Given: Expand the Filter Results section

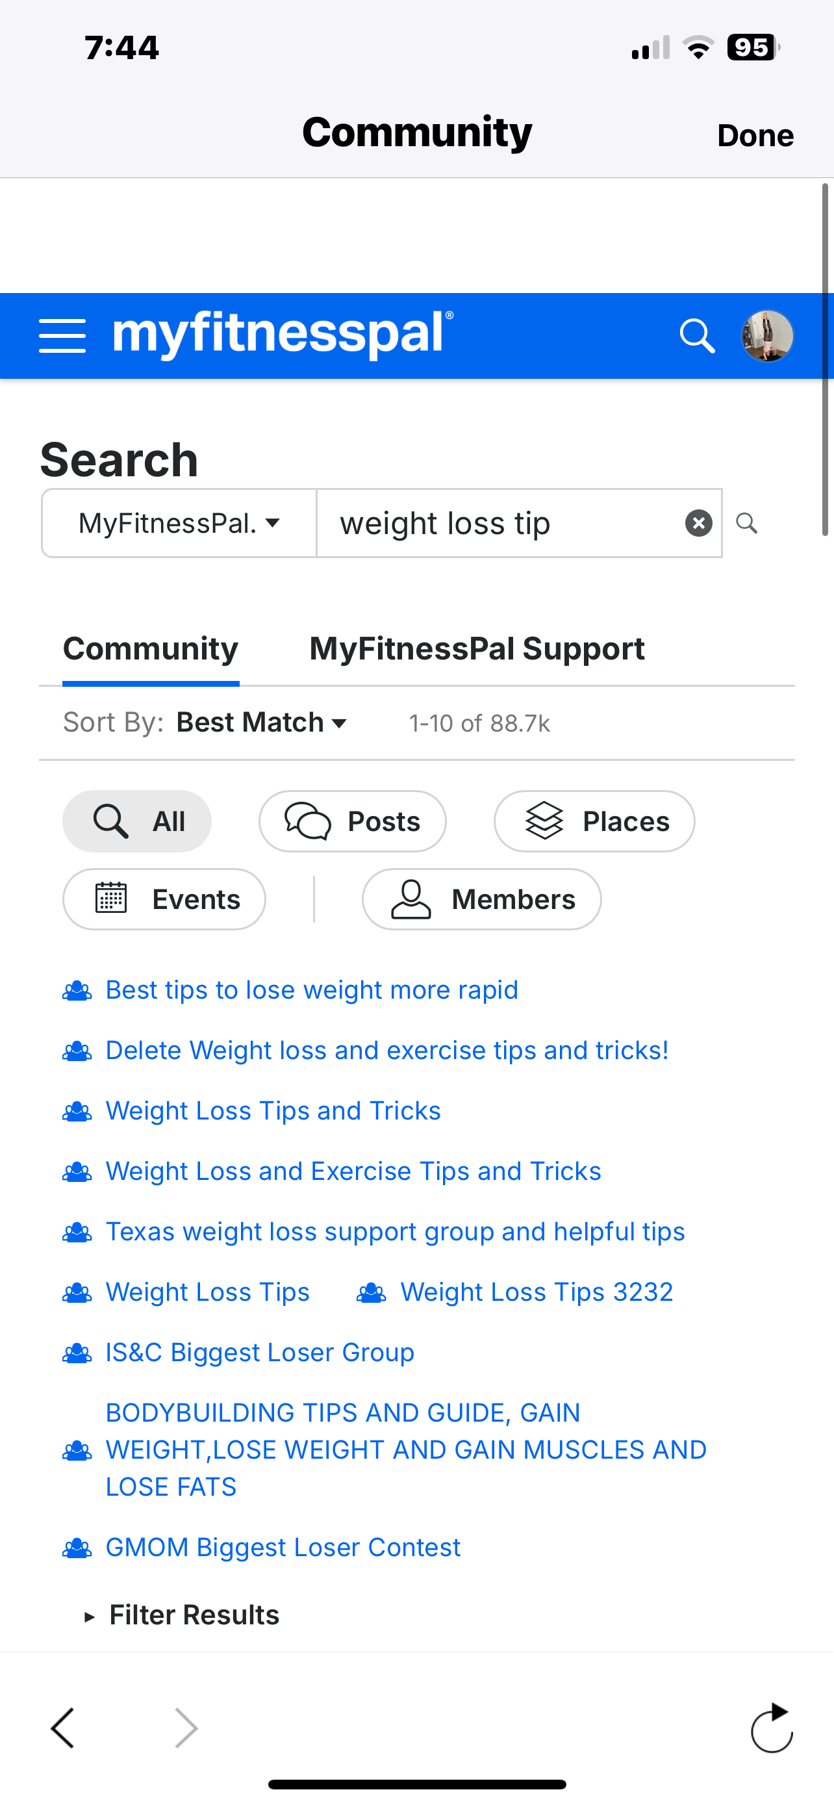Looking at the screenshot, I should 181,1615.
